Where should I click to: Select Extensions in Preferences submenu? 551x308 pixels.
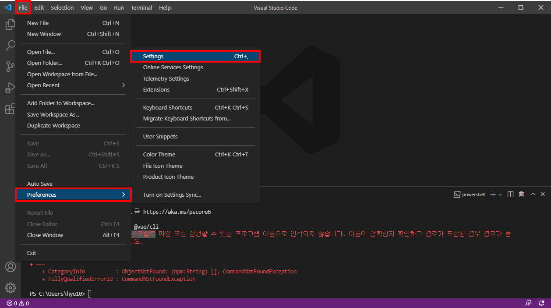pos(195,90)
